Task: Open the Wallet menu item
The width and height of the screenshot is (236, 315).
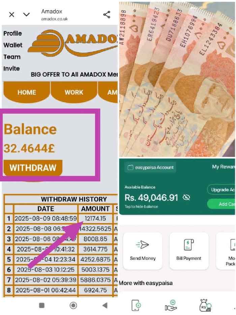Action: pyautogui.click(x=13, y=45)
